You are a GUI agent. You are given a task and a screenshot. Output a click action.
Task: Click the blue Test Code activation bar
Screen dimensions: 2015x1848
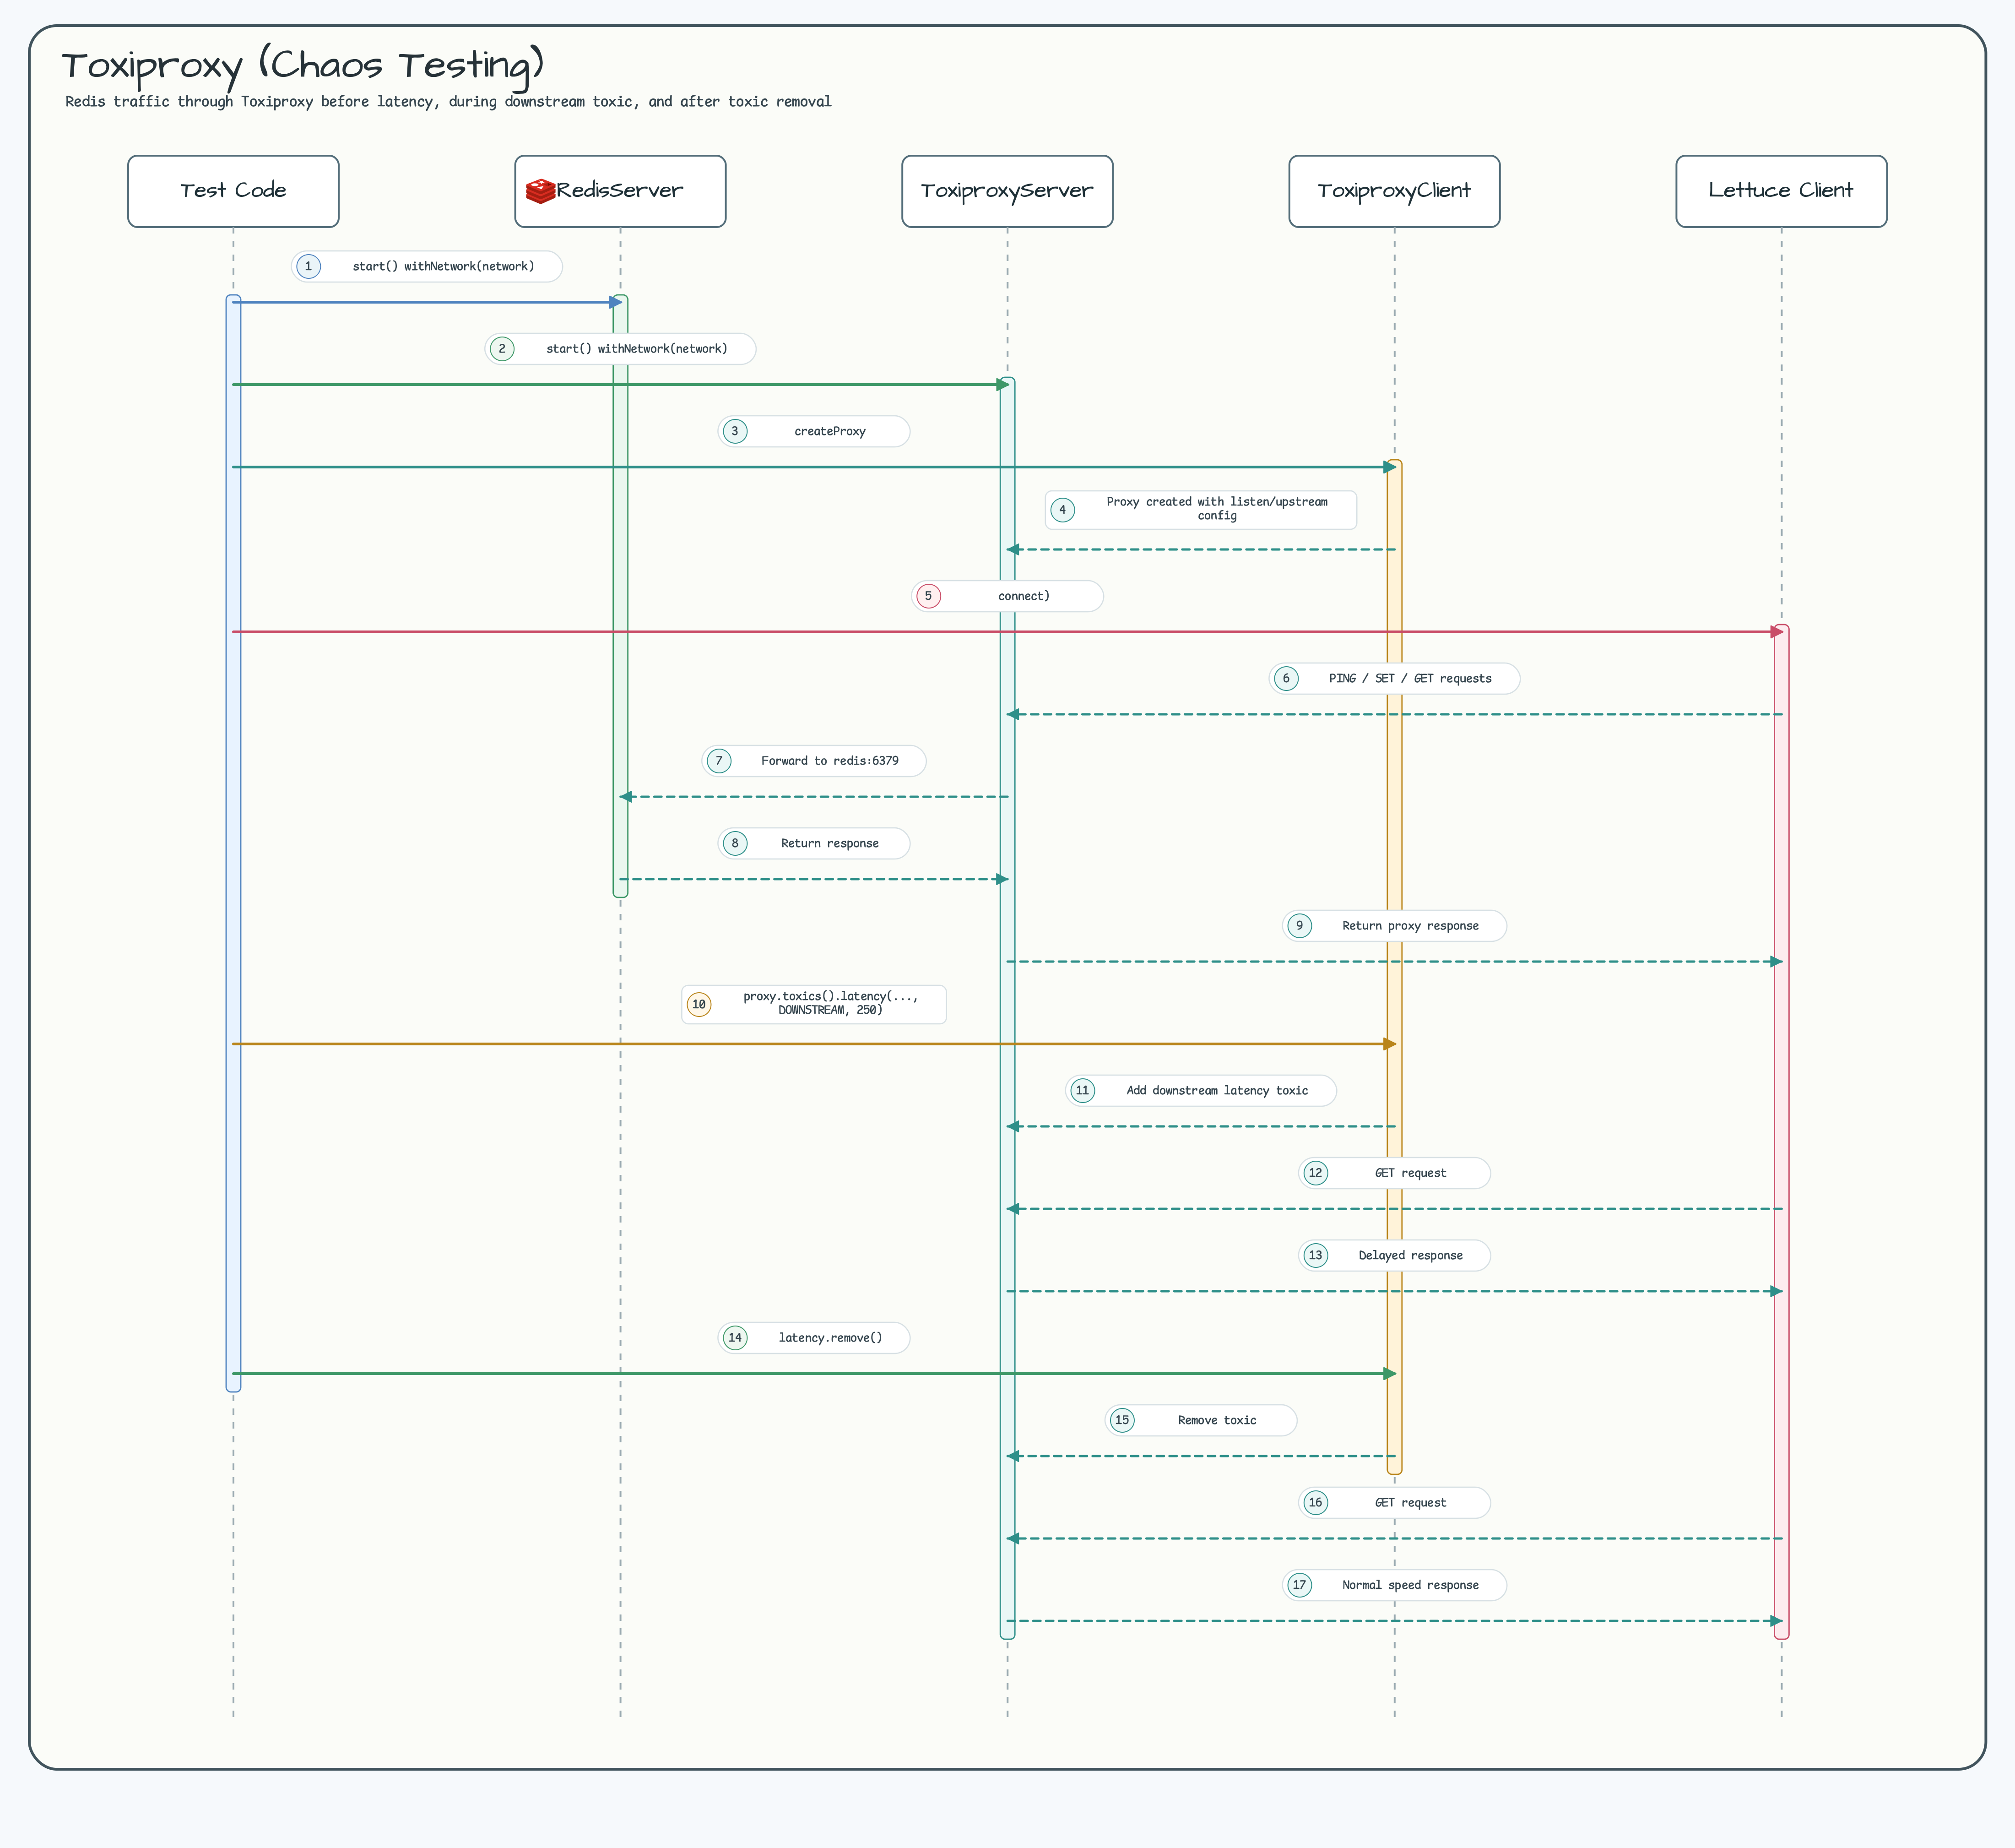click(233, 843)
